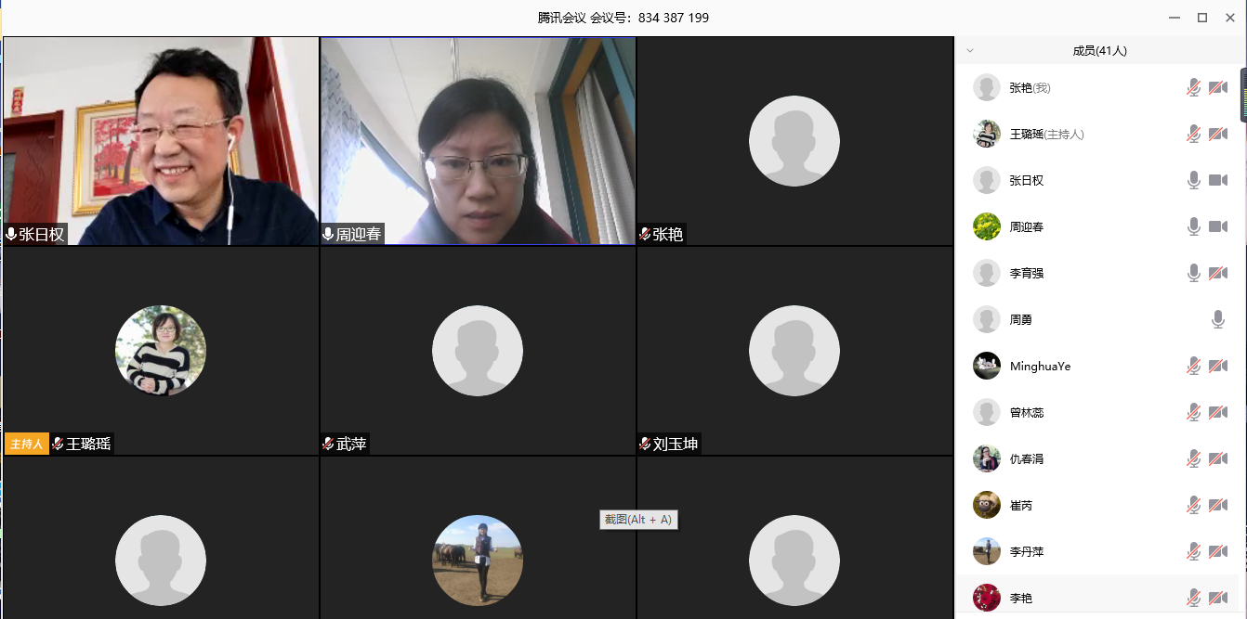Image resolution: width=1247 pixels, height=619 pixels.
Task: Select 曾林蕊 in the member list
Action: click(1026, 413)
